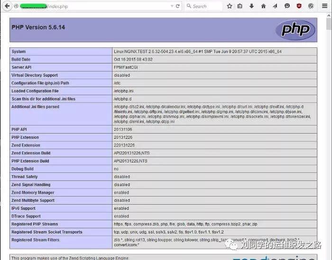Select the 220131226 value
This screenshot has width=332, height=260.
tap(124, 145)
